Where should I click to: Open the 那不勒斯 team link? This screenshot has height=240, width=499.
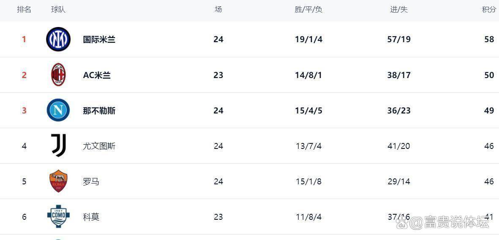[x=99, y=111]
